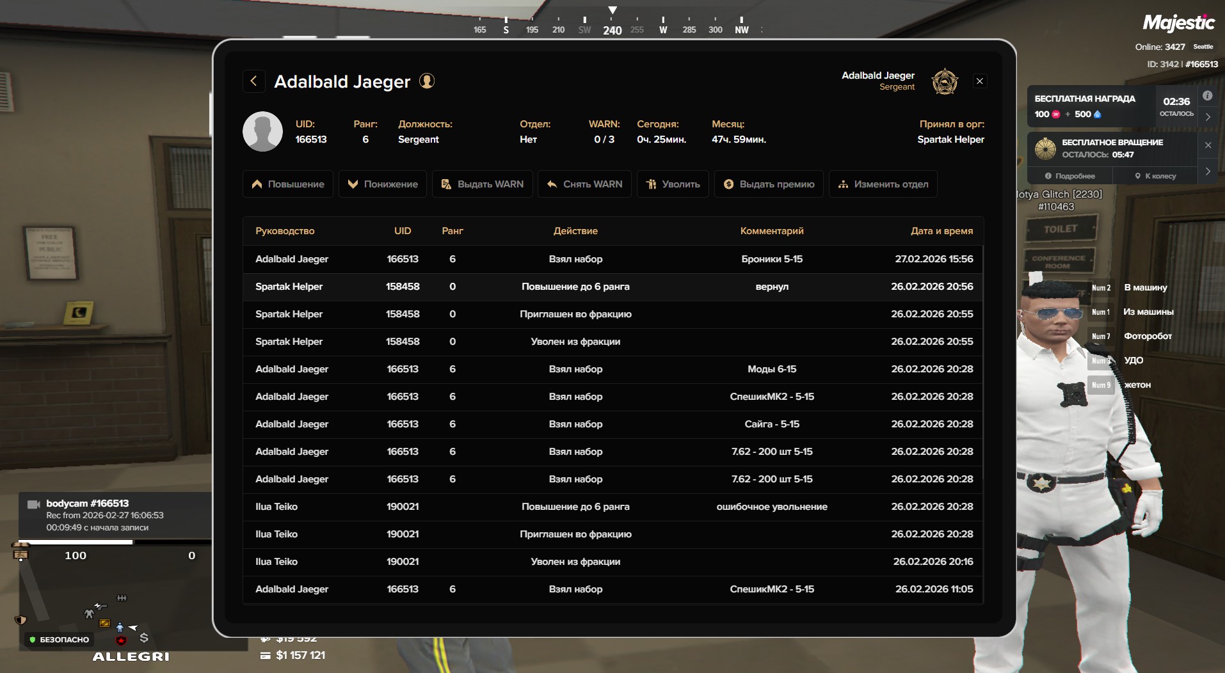Image resolution: width=1225 pixels, height=673 pixels.
Task: Click Снять WARN button
Action: (584, 184)
